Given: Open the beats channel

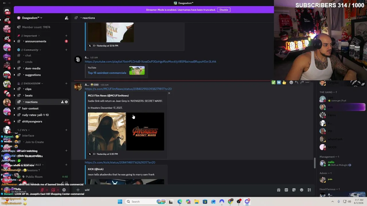Looking at the screenshot, I should (29, 96).
